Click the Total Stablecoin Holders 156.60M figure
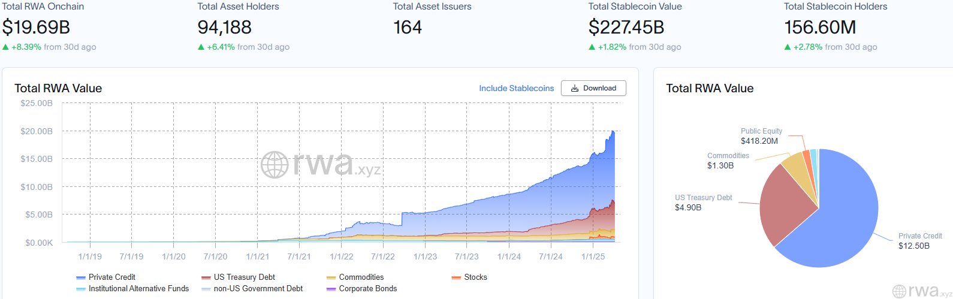The width and height of the screenshot is (953, 299). 820,28
